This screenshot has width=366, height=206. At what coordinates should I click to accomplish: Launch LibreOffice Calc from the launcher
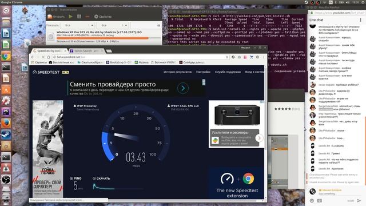(x=6, y=45)
